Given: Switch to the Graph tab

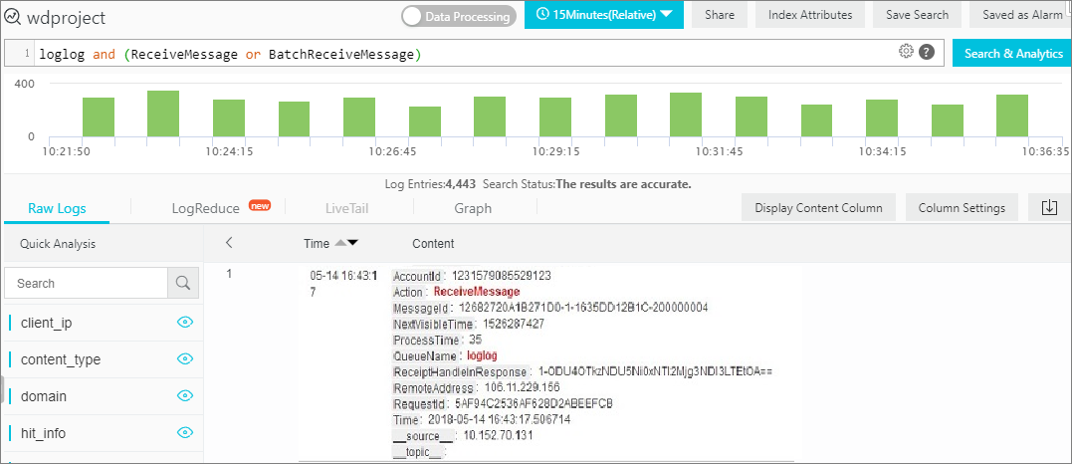Looking at the screenshot, I should (473, 208).
